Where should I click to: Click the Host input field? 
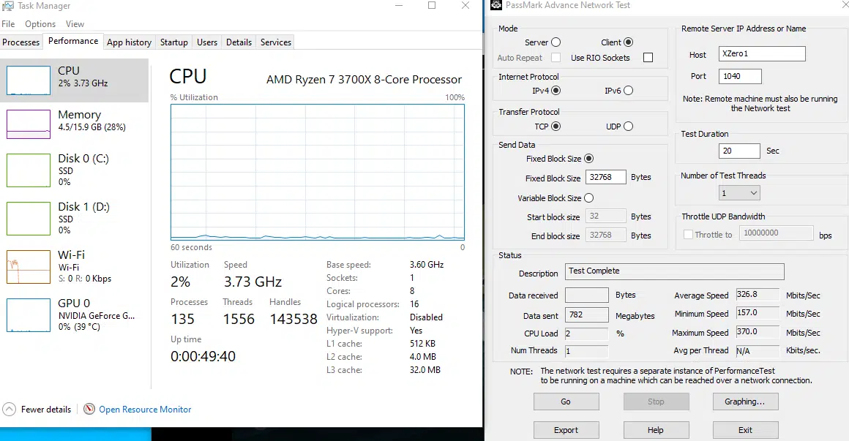click(x=762, y=54)
